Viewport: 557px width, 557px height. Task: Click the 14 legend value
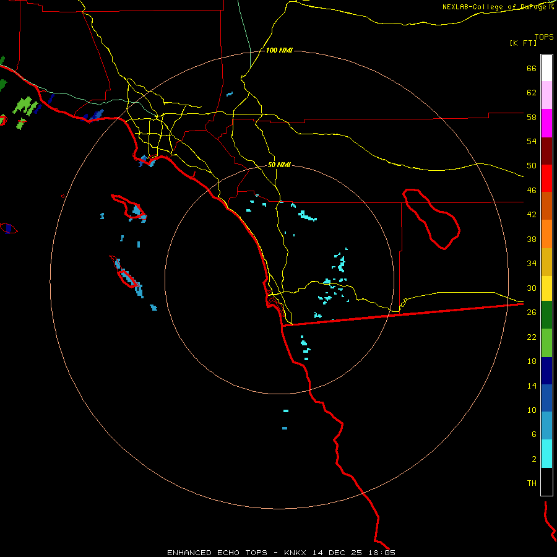tap(532, 386)
